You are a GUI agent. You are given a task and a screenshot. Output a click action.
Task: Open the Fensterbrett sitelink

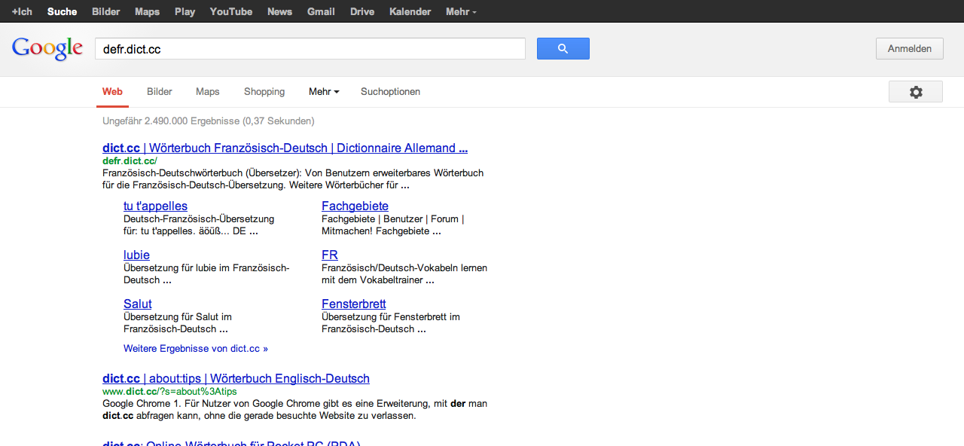[353, 304]
